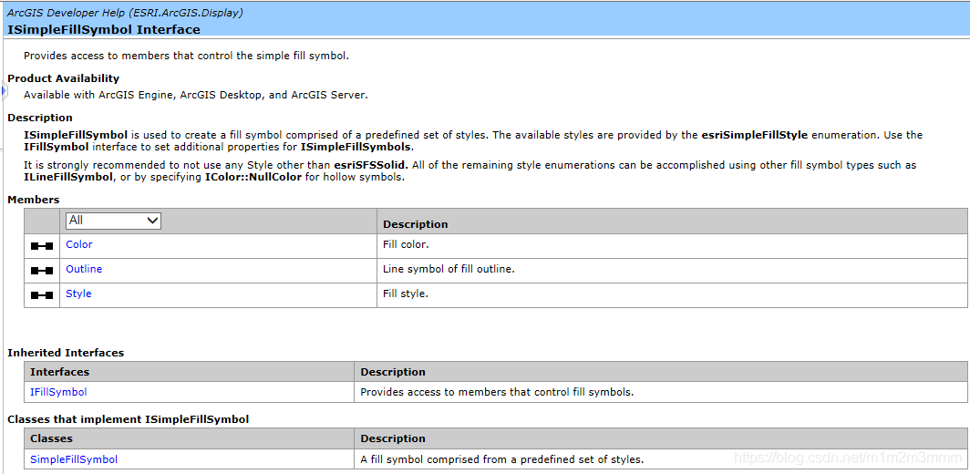Open the SimpleFillSymbol class link
The width and height of the screenshot is (970, 474).
[74, 459]
